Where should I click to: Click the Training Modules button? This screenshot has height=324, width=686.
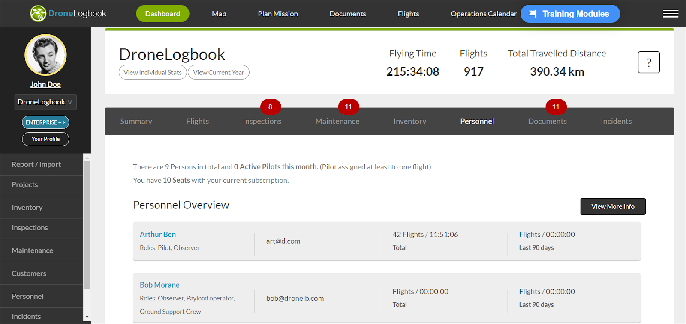[570, 14]
